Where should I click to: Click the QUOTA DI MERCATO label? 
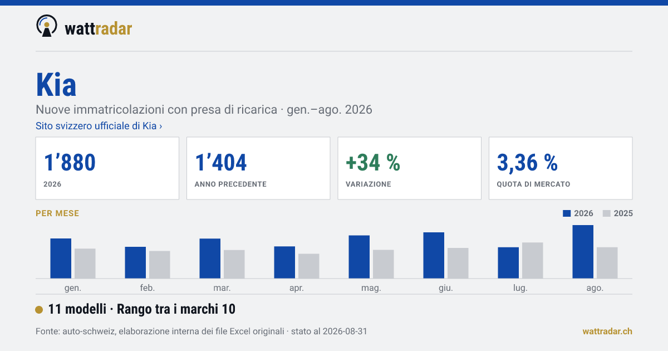(533, 184)
